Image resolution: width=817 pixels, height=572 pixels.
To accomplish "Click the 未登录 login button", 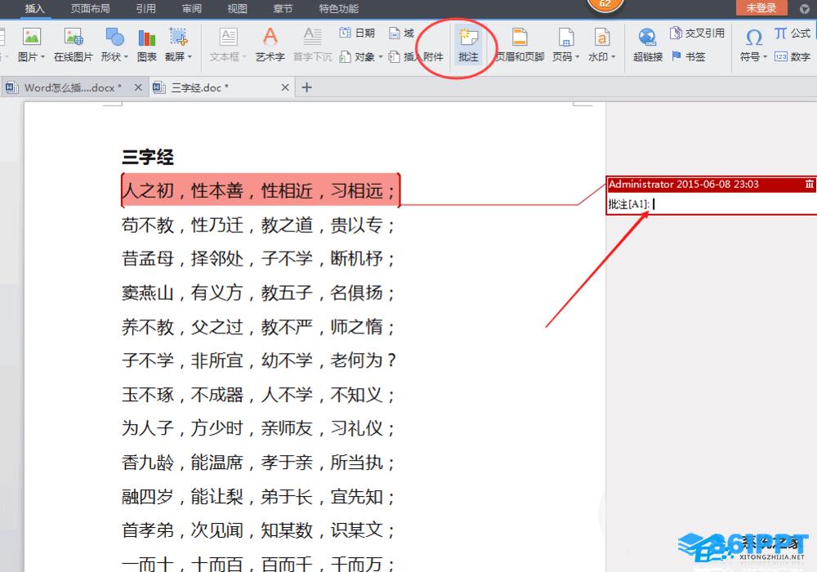I will point(761,8).
